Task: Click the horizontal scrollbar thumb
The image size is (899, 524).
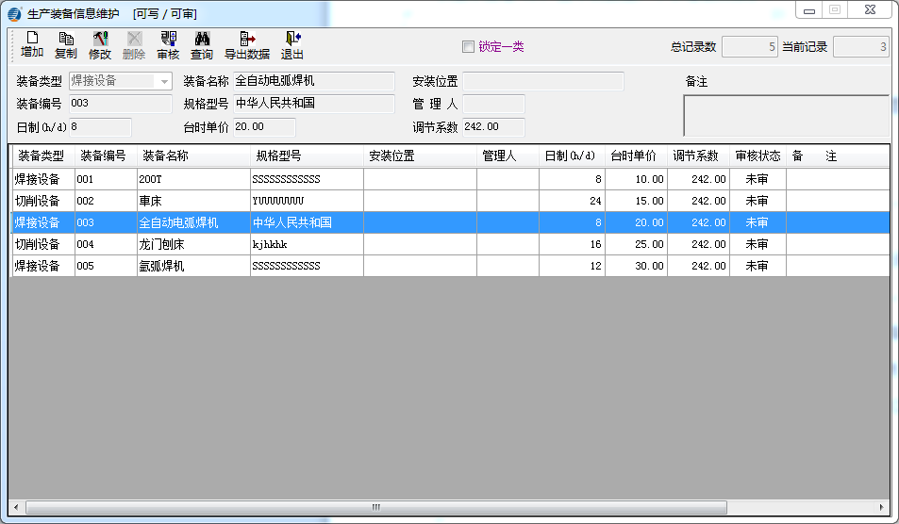Action: pos(375,507)
